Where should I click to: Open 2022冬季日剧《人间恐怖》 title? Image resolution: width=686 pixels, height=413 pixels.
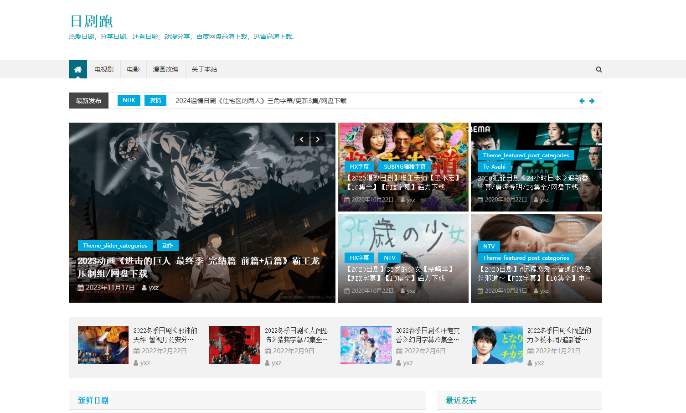point(297,335)
